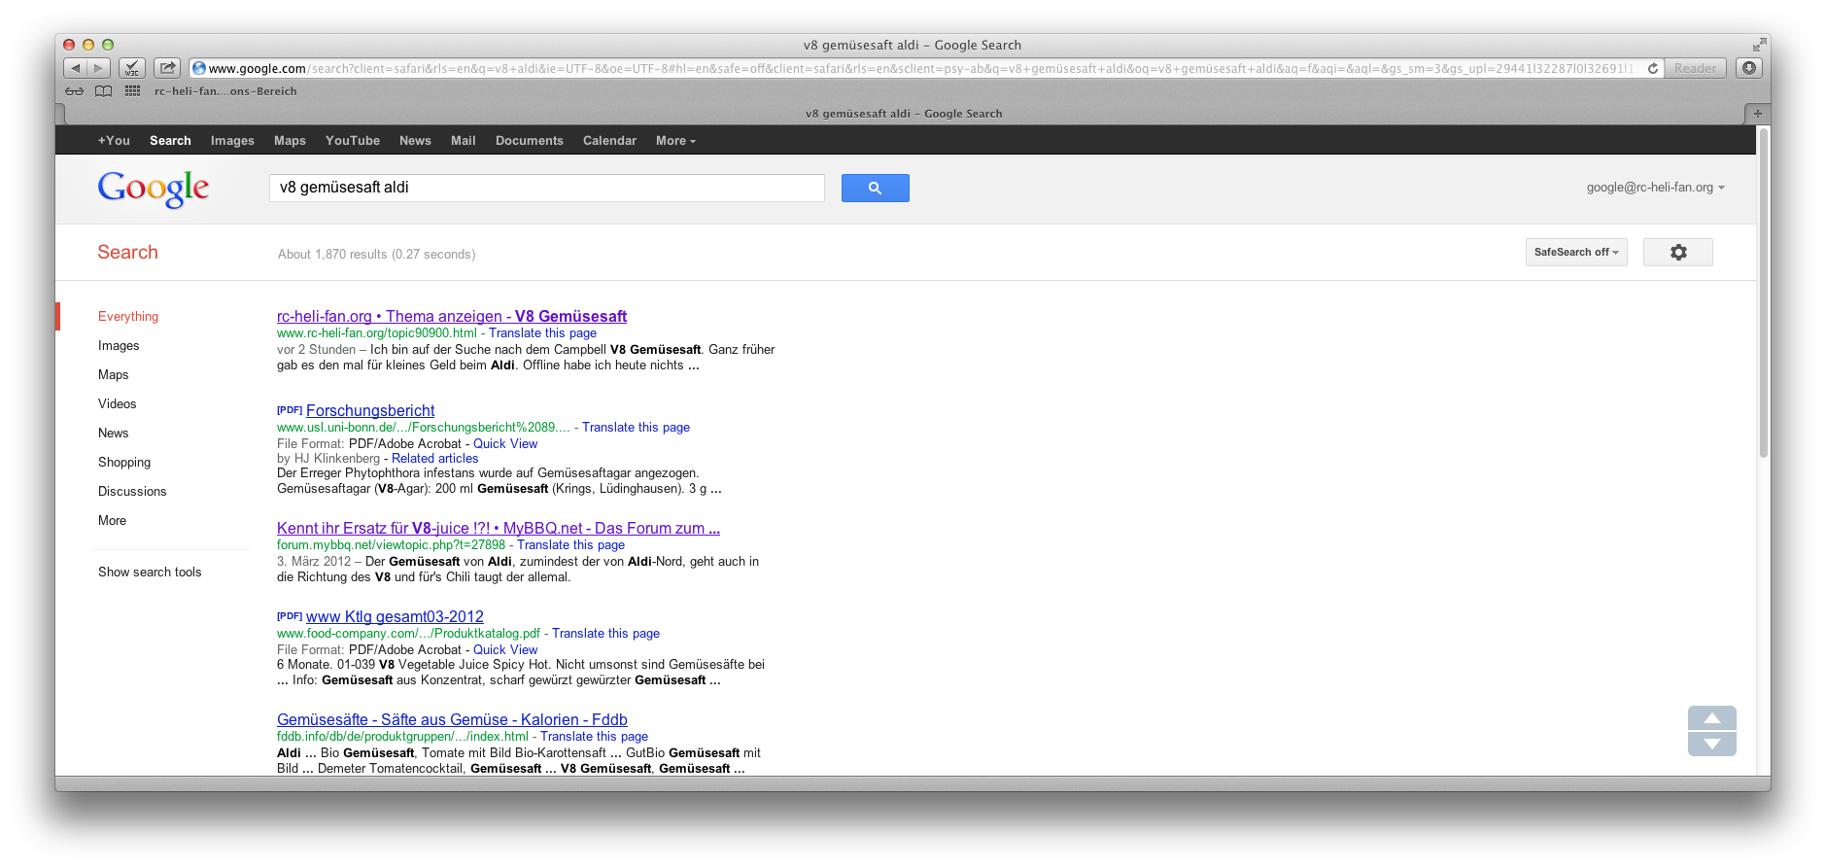The width and height of the screenshot is (1826, 868).
Task: Click Related articles under Forschungsbericht
Action: (x=434, y=459)
